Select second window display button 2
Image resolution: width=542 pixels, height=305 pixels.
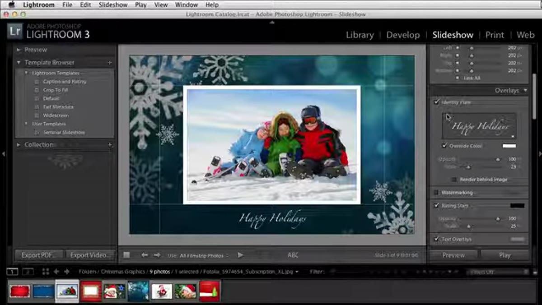tap(28, 272)
